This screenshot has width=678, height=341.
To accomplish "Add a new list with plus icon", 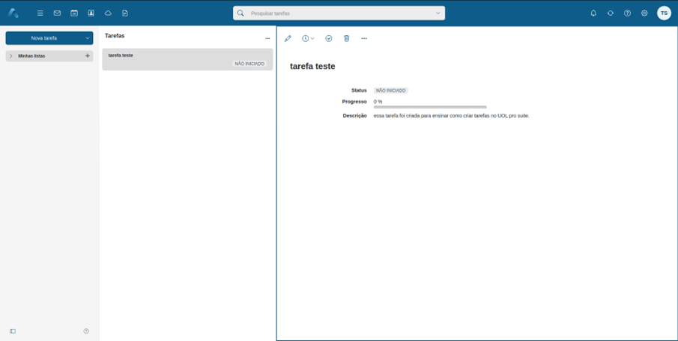I will click(x=88, y=55).
